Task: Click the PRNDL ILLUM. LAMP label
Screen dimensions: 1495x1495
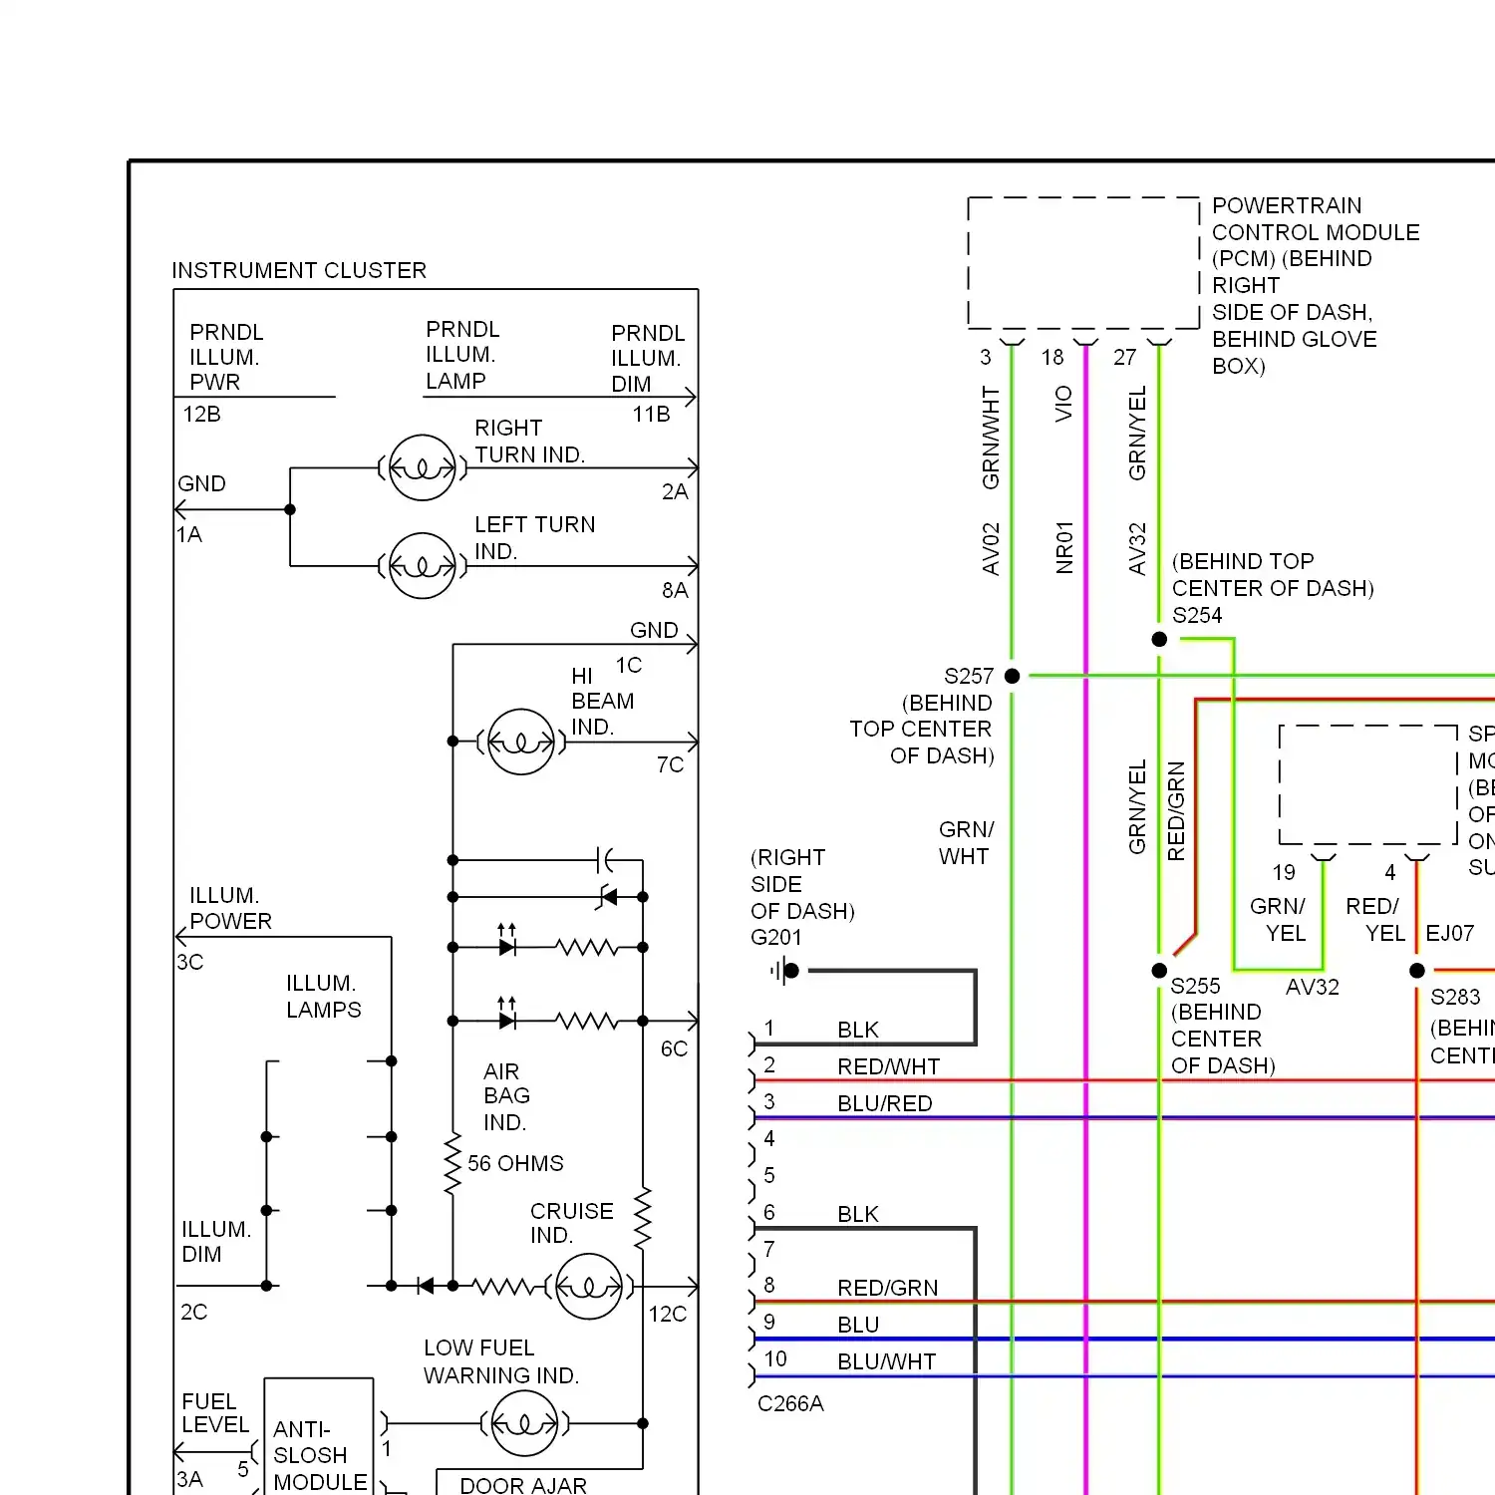Action: coord(462,355)
